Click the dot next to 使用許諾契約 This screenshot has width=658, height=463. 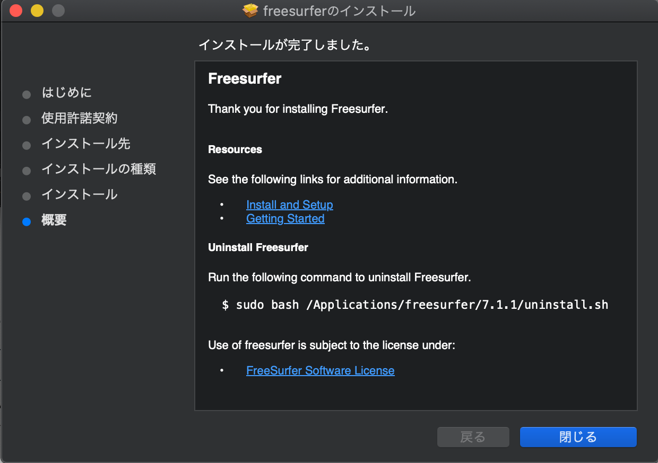27,120
